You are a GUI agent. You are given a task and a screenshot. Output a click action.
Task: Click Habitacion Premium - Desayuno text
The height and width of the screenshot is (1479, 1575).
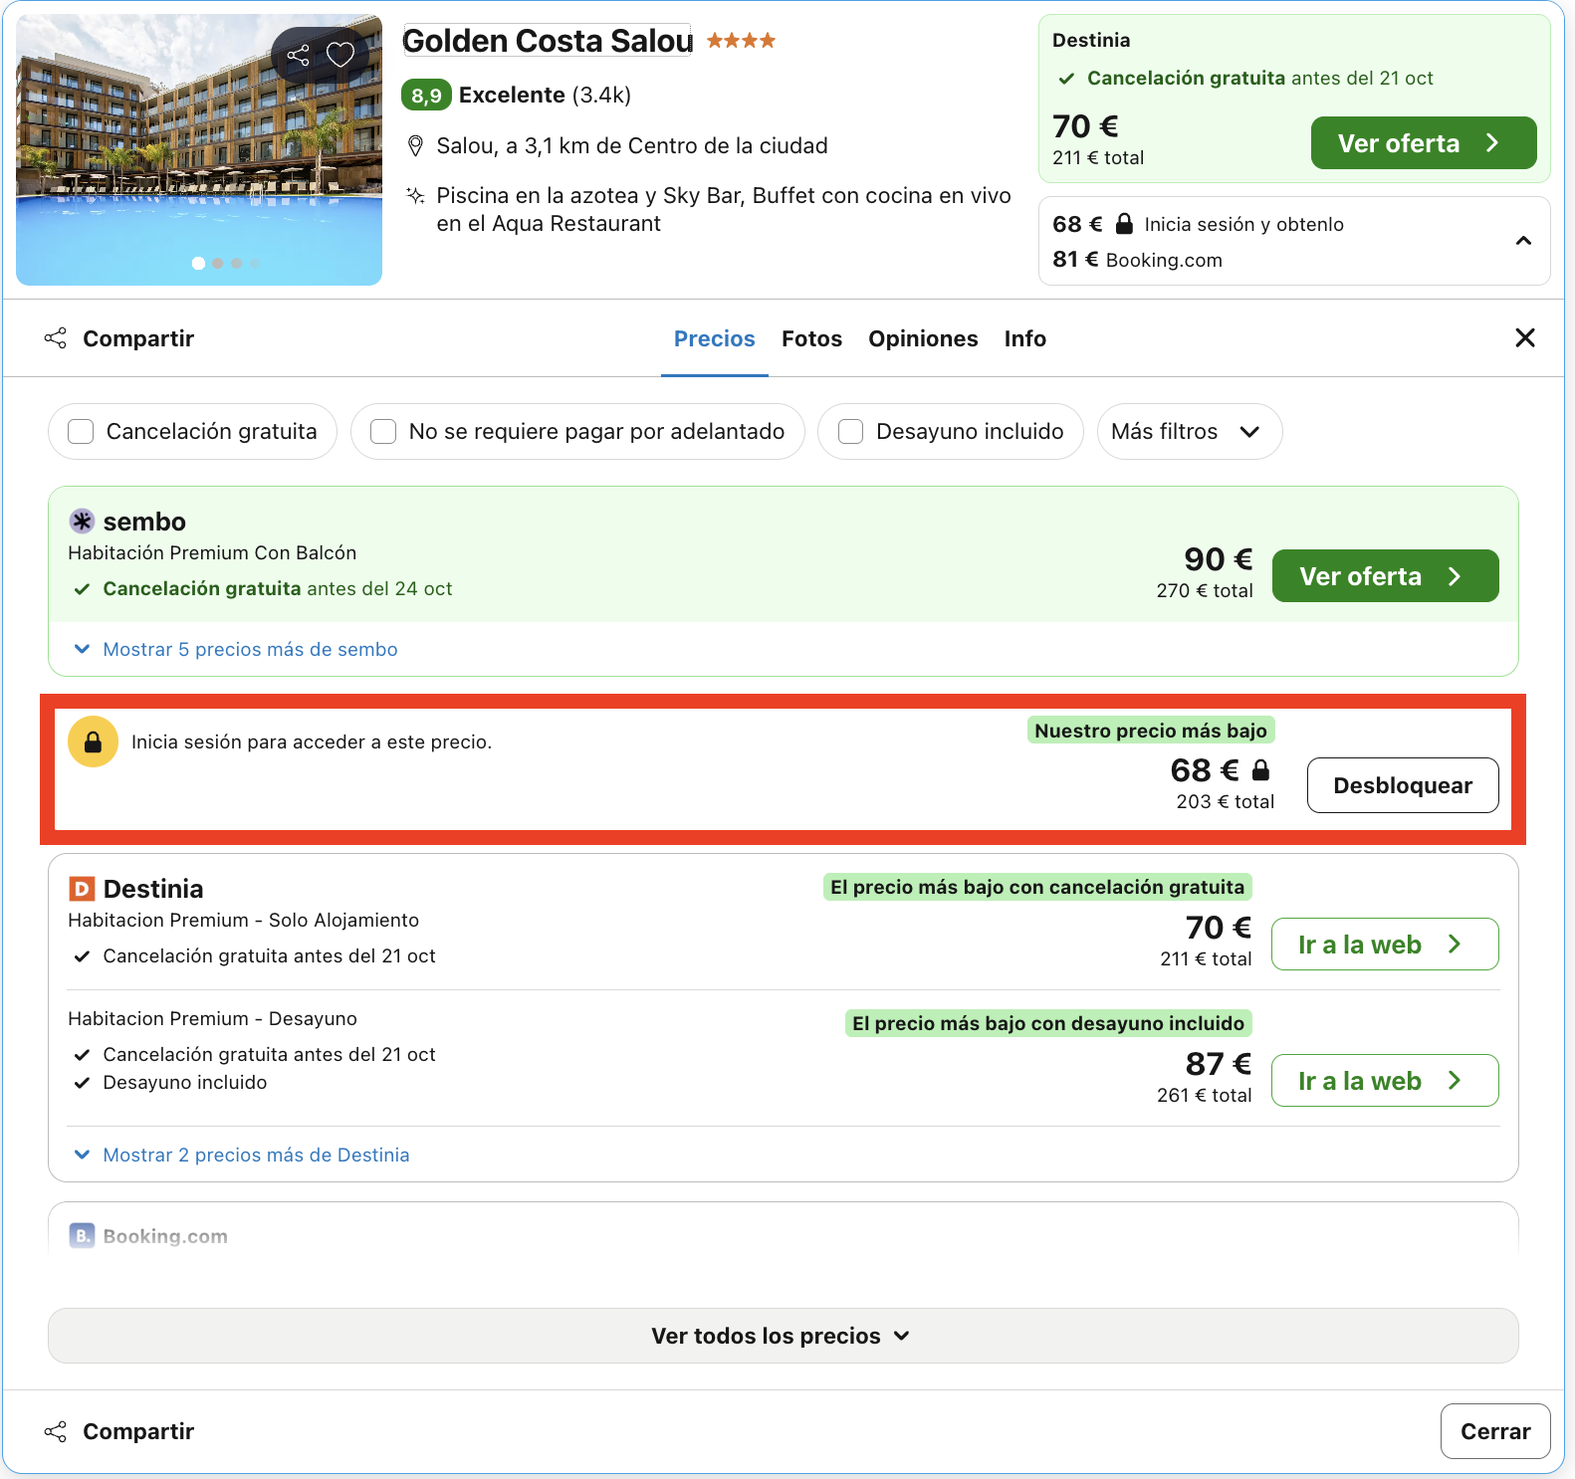point(212,1018)
